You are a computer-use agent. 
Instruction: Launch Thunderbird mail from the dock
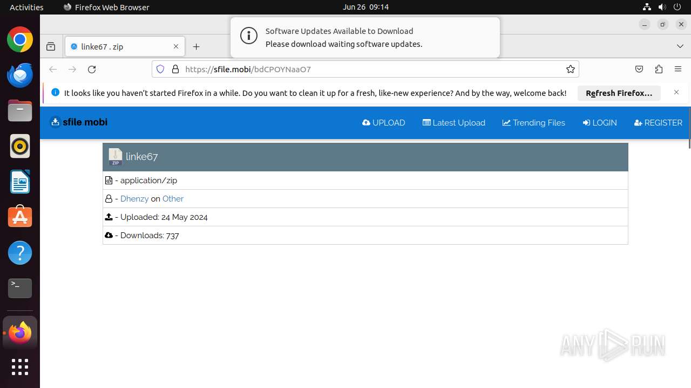tap(20, 75)
